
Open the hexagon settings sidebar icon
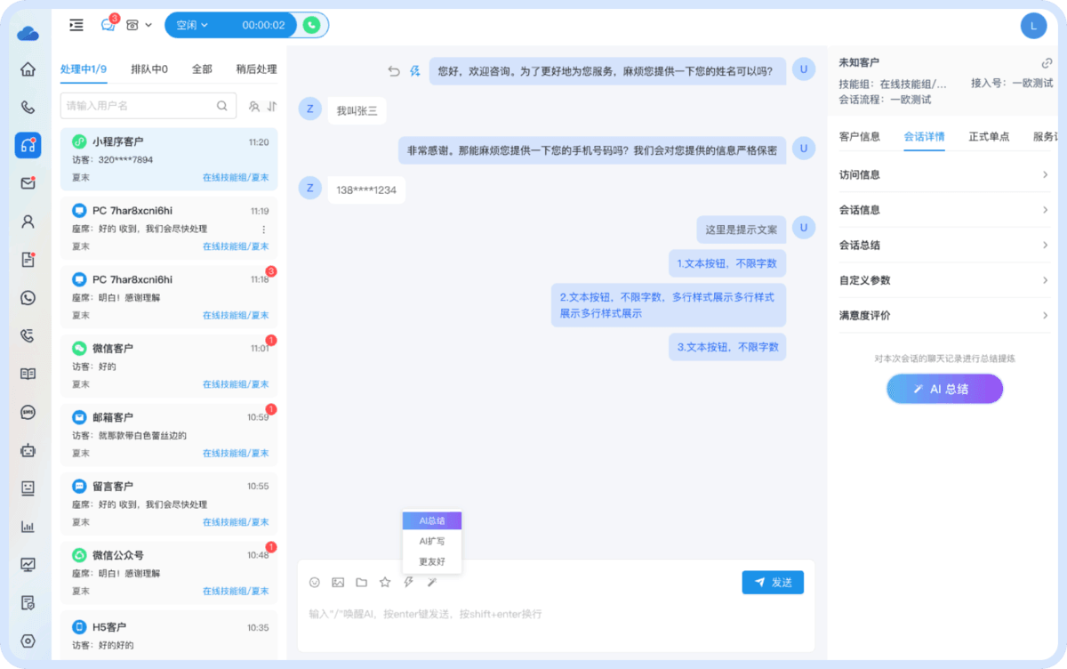(28, 641)
